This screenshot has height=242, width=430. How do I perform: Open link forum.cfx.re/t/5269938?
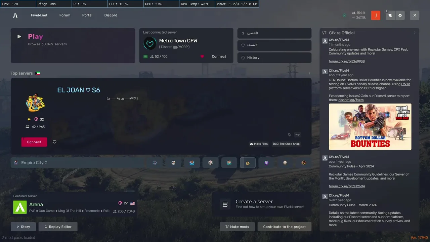point(347,62)
